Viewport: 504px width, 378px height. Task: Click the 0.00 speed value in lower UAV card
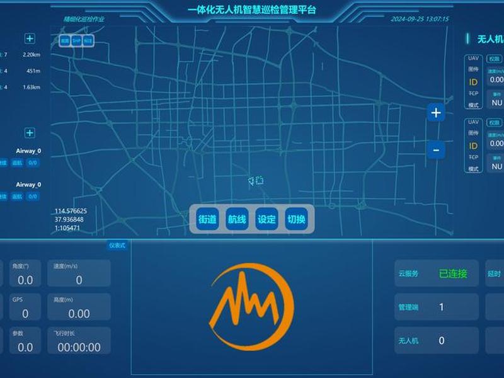(x=496, y=144)
